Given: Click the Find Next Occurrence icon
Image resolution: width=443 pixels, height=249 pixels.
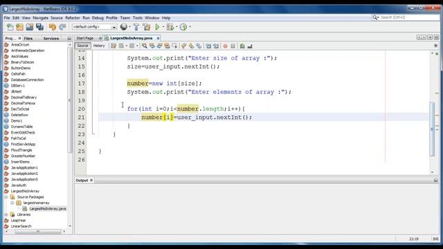Looking at the screenshot, I should [160, 46].
